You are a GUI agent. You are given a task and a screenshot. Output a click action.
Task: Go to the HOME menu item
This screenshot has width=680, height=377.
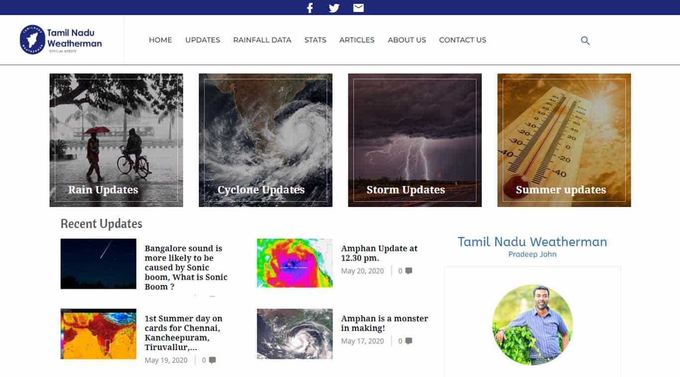coord(160,40)
